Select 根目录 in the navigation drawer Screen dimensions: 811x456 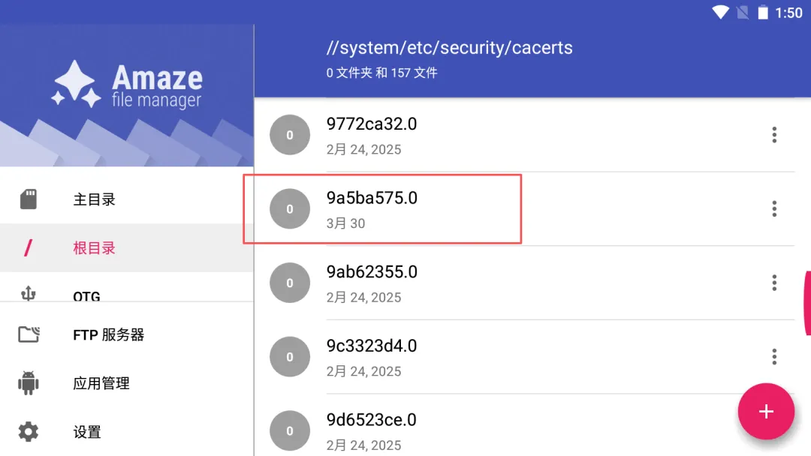click(x=94, y=248)
